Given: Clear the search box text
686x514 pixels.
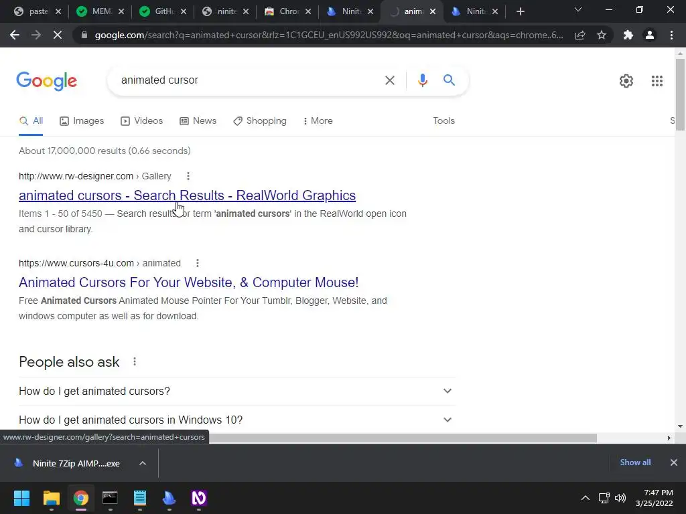Looking at the screenshot, I should (389, 80).
